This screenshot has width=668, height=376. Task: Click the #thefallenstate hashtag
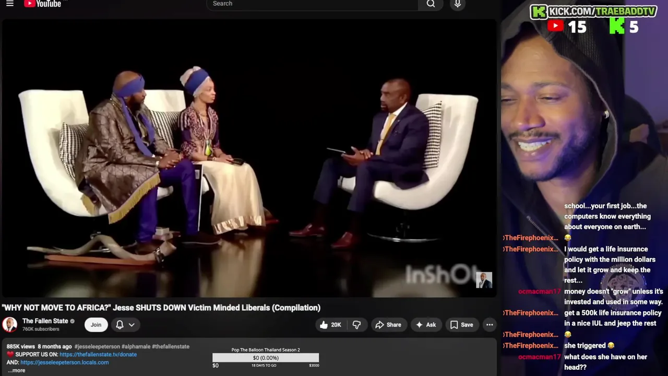pos(171,347)
